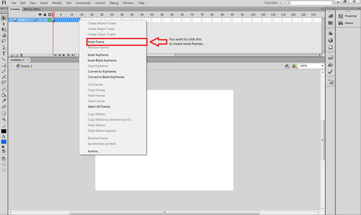The height and width of the screenshot is (215, 361).
Task: Expand the Timeline panel options menu
Action: (322, 9)
